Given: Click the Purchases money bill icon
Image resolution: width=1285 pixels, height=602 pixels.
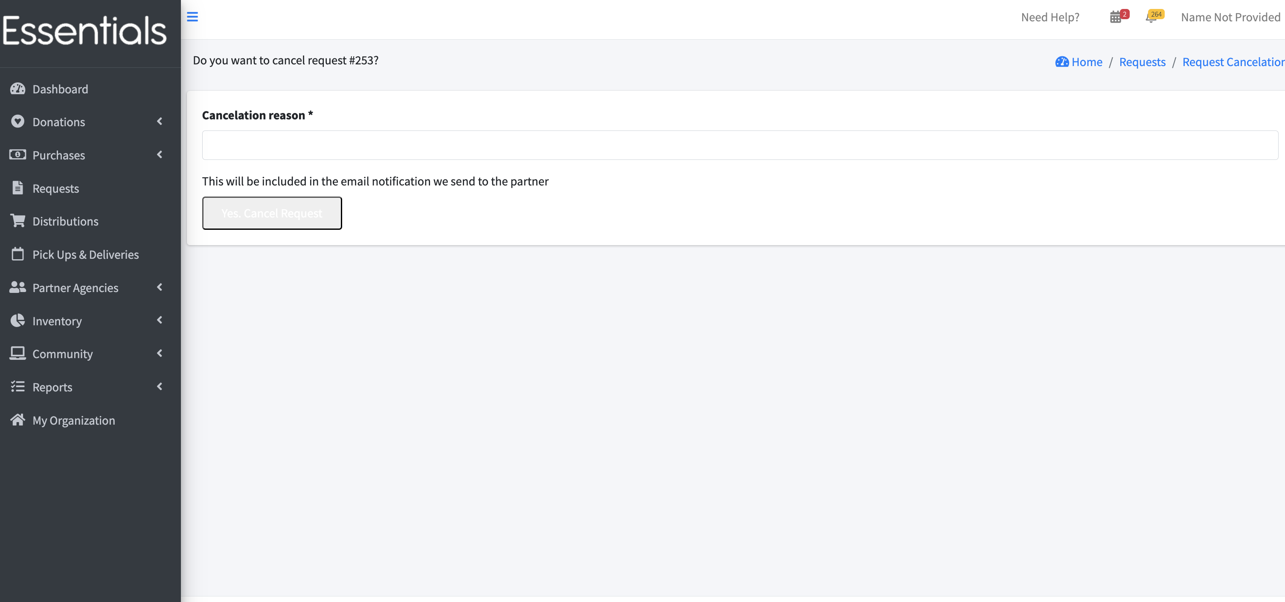Looking at the screenshot, I should click(x=17, y=154).
